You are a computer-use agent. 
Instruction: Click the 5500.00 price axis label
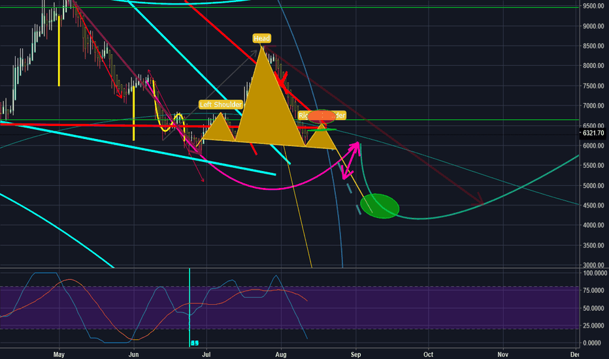click(593, 165)
